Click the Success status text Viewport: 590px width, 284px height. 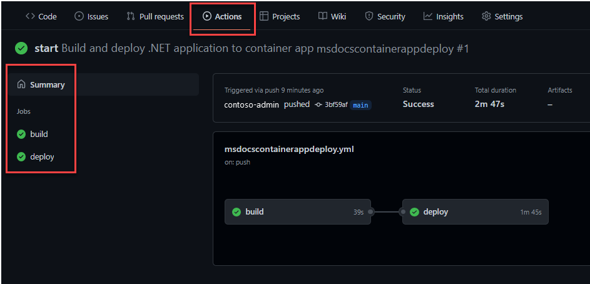tap(419, 104)
